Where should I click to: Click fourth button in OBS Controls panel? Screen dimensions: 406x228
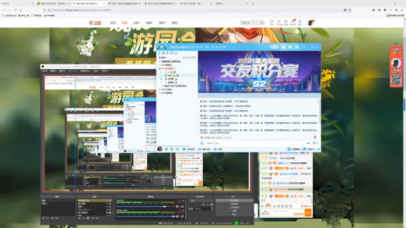234,211
